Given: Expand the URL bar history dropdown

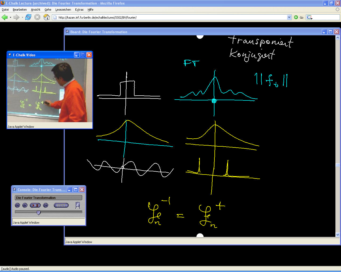Looking at the screenshot, I should 289,17.
